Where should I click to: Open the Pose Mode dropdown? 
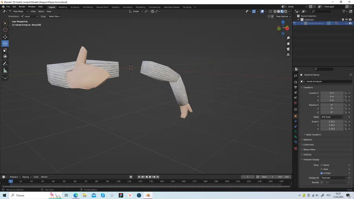(18, 11)
